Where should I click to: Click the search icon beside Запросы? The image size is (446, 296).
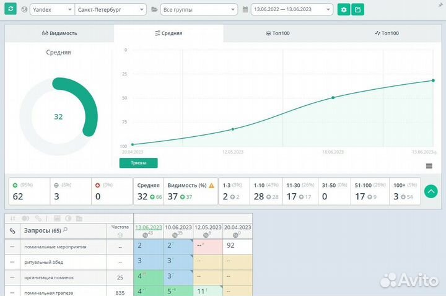(66, 230)
